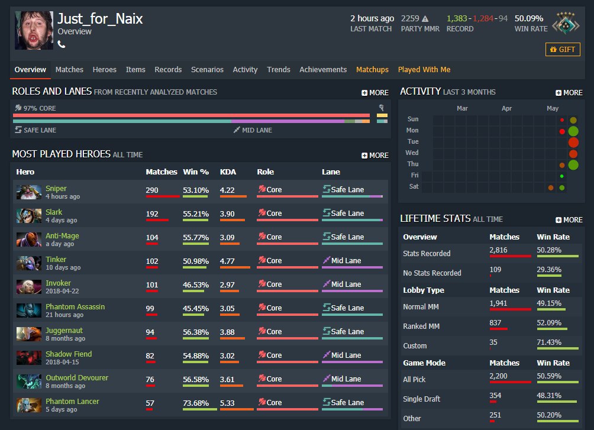Click the GIFT button
Viewport: 594px width, 430px height.
(563, 49)
